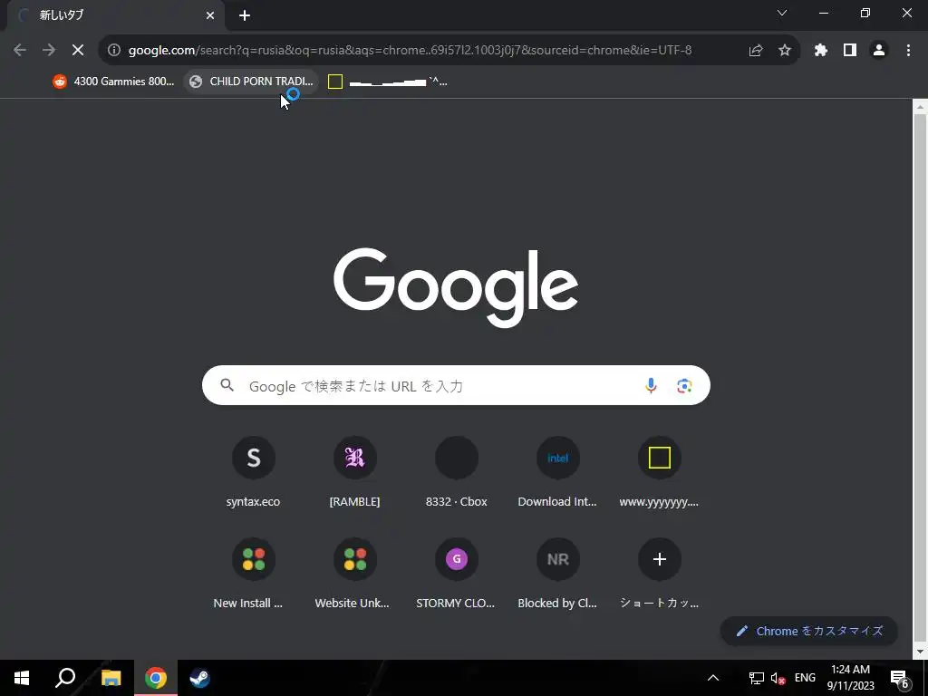
Task: Open the [RAMBLE] shortcut
Action: click(354, 472)
